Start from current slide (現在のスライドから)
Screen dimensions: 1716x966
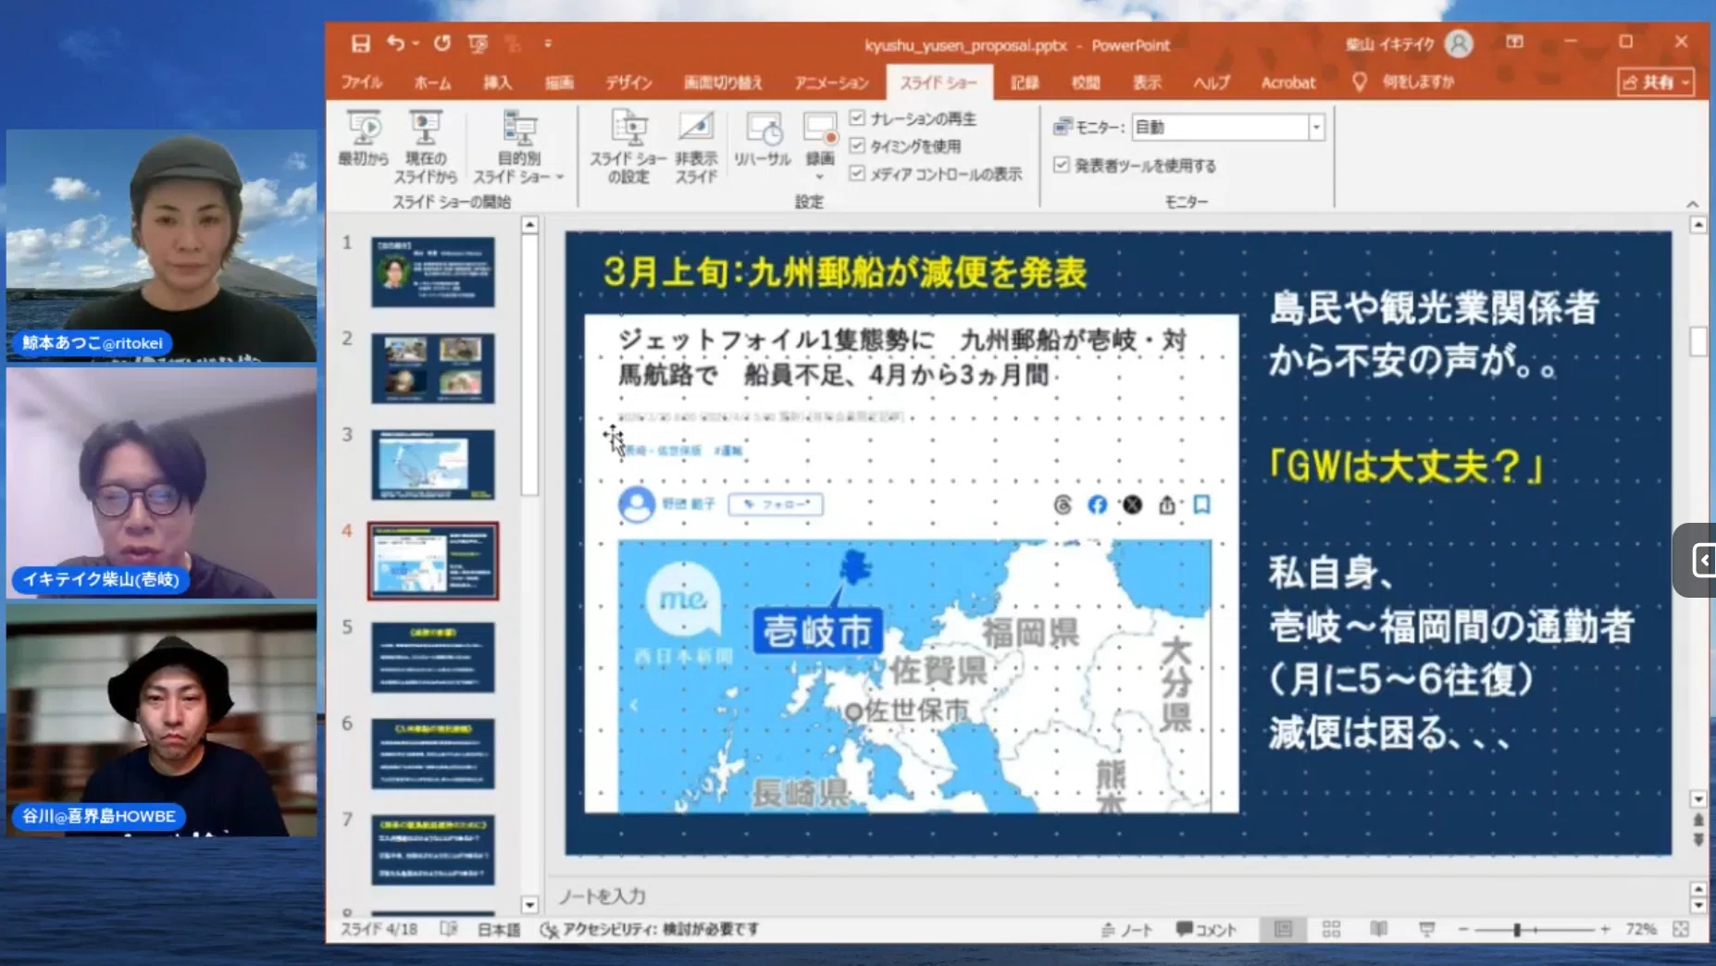(426, 146)
